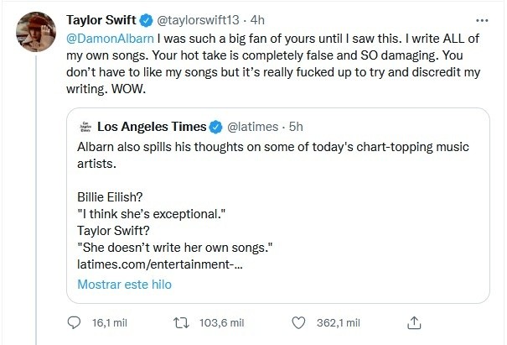
Task: Click the Los Angeles Times display name
Action: click(x=152, y=127)
